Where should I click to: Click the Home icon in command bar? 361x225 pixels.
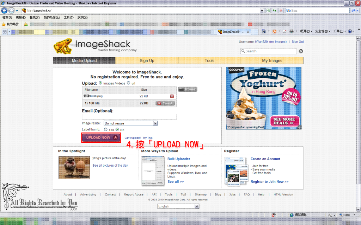pyautogui.click(x=264, y=31)
